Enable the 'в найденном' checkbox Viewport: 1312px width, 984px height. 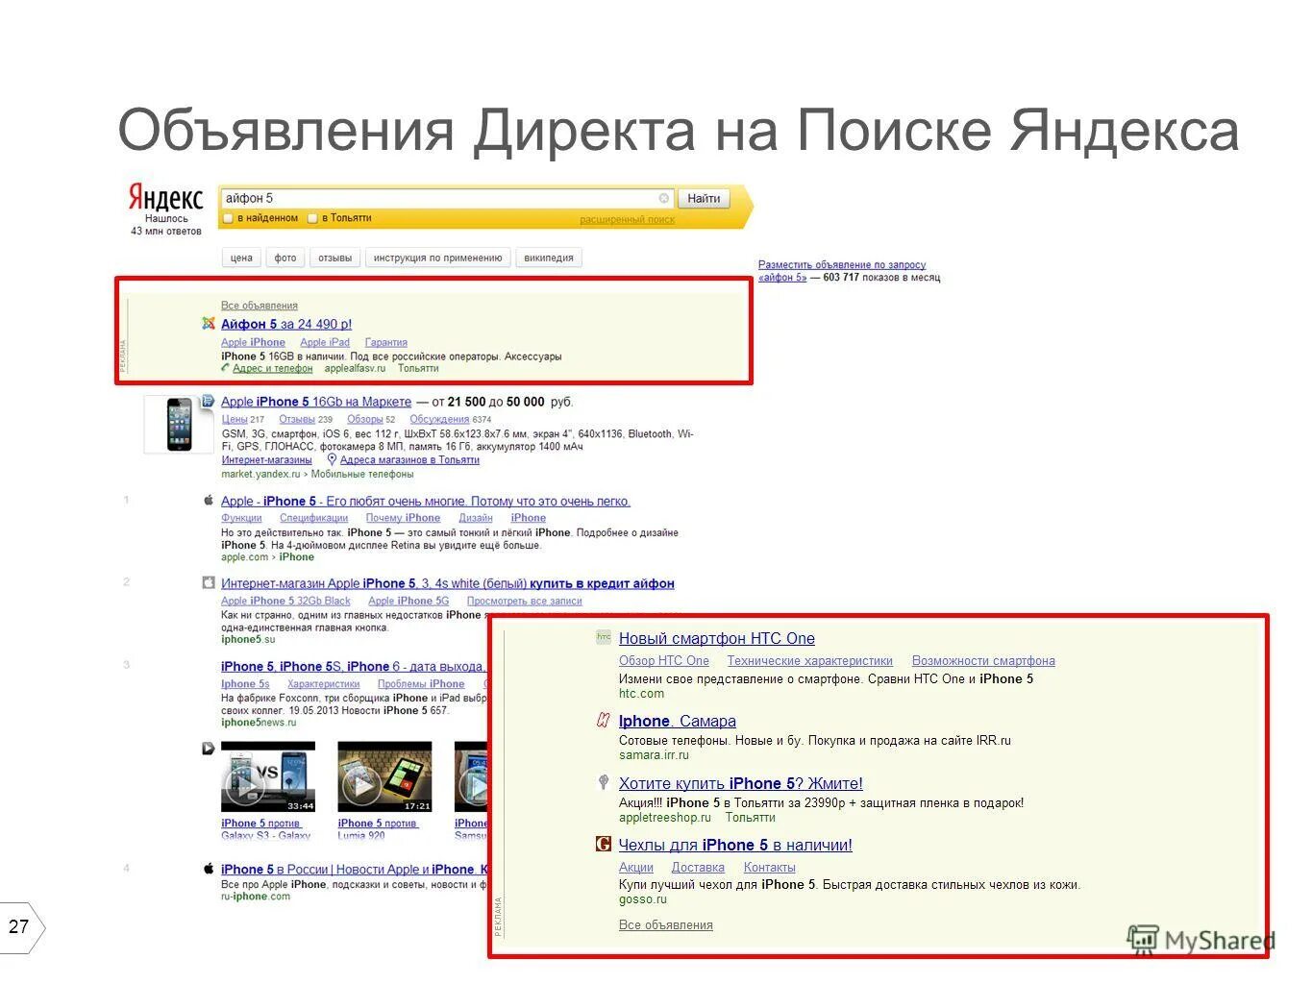coord(229,218)
